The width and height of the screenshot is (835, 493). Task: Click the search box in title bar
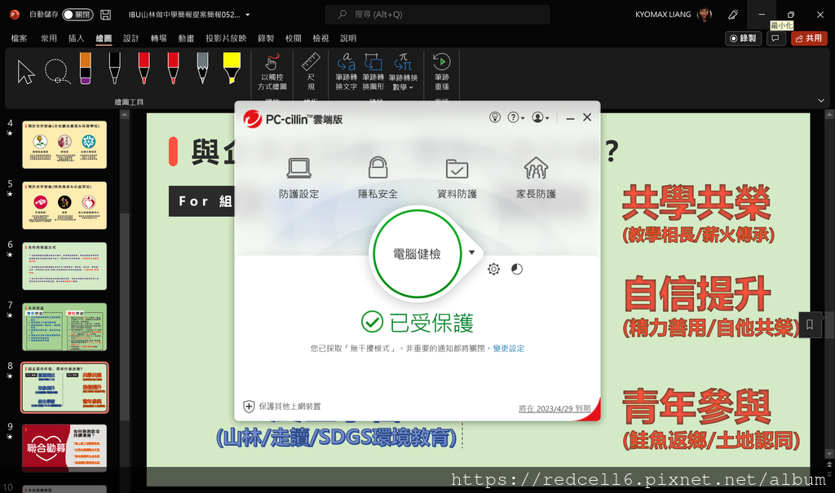(437, 15)
